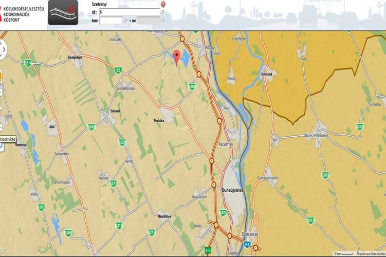386x257 pixels.
Task: Click the km input field
Action: click(x=111, y=21)
